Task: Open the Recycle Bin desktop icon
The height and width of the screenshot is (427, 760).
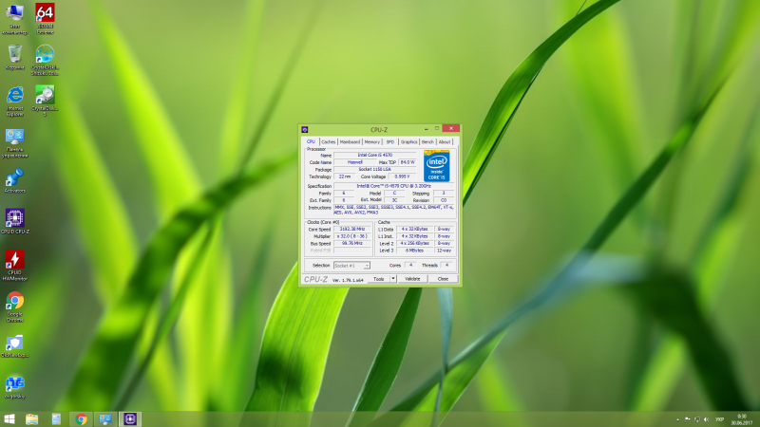Action: (14, 57)
